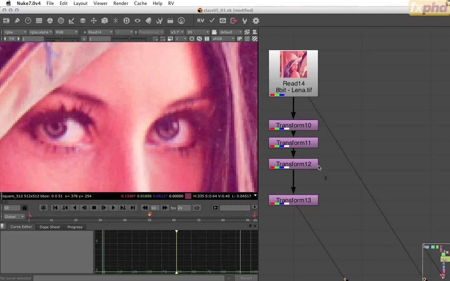The image size is (450, 281).
Task: Toggle the frame lock padlock
Action: tap(25, 208)
